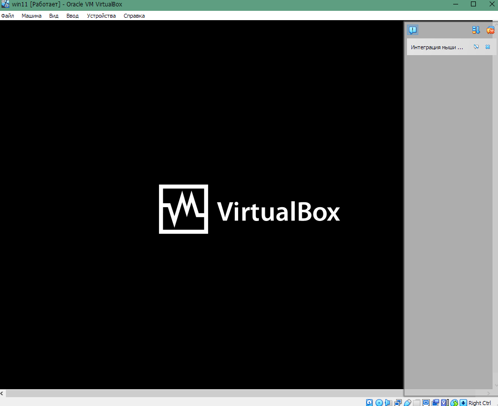Click the notification sort order icon
The height and width of the screenshot is (406, 498).
click(x=476, y=30)
